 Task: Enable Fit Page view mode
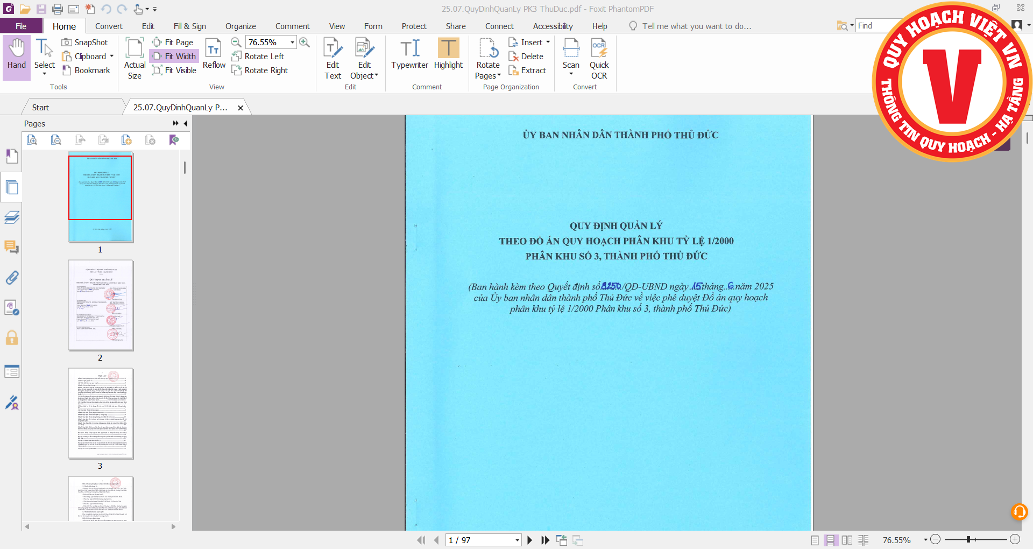[173, 42]
